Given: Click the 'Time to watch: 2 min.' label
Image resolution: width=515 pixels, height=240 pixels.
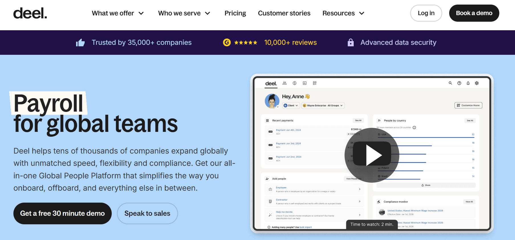Looking at the screenshot, I should click(372, 224).
